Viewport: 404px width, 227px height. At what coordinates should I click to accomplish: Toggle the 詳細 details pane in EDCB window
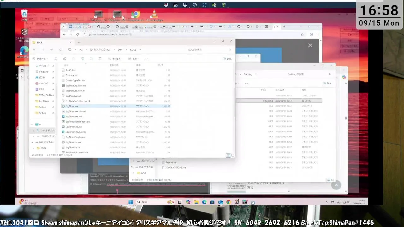pos(227,59)
